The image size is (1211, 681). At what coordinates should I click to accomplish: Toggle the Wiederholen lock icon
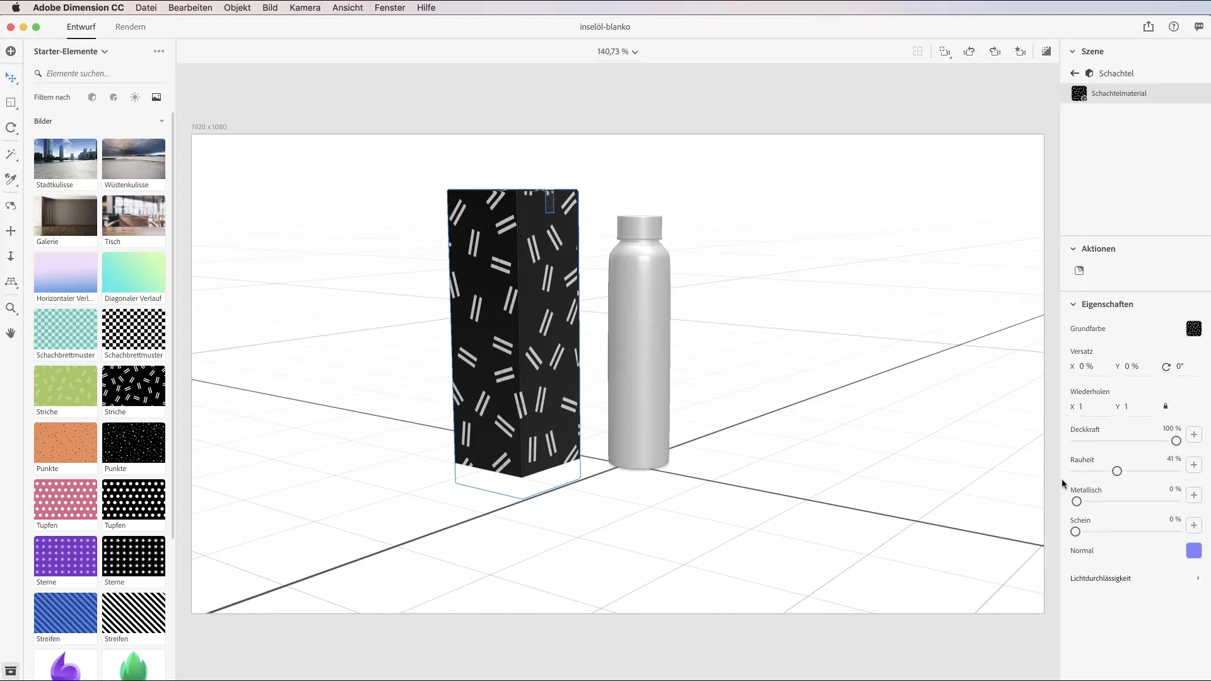[1166, 406]
